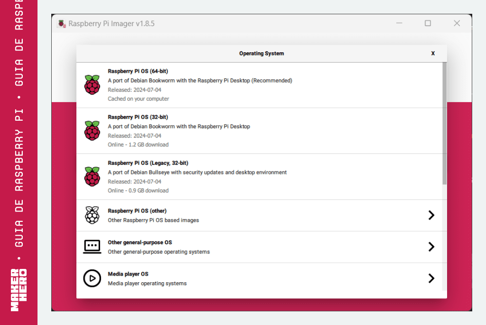Viewport: 486px width, 325px height.
Task: Click the Raspberry Pi Imager title bar app icon
Action: click(62, 24)
